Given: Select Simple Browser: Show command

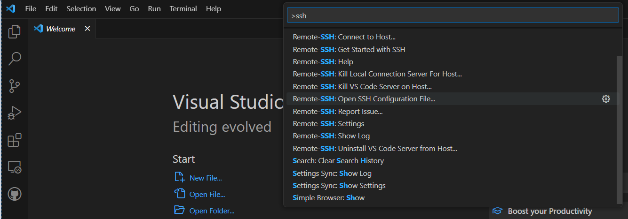Looking at the screenshot, I should [x=452, y=198].
